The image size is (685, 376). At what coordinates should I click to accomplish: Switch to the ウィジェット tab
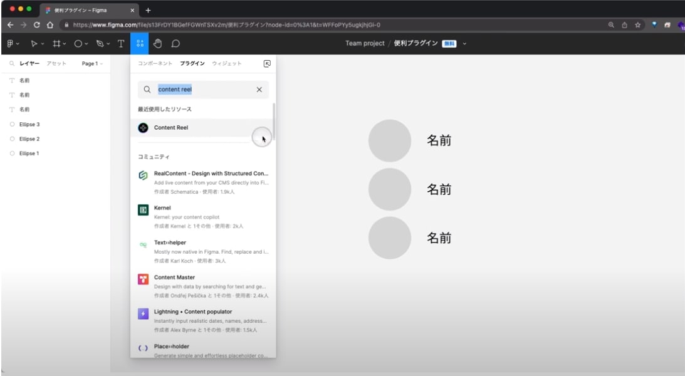[x=227, y=64]
